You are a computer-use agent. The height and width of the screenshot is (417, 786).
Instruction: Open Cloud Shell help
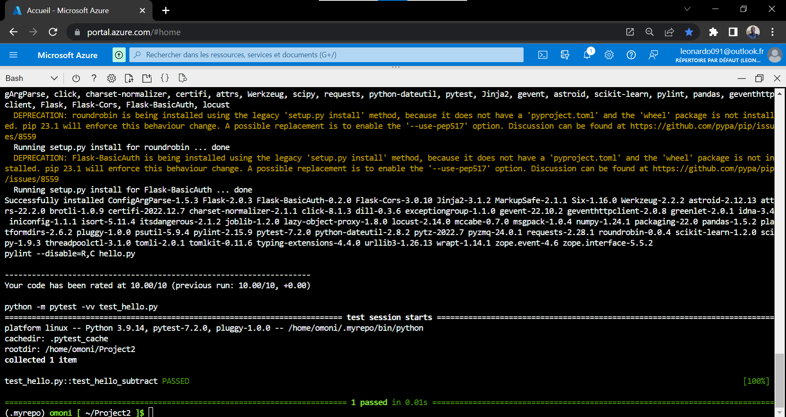[94, 78]
